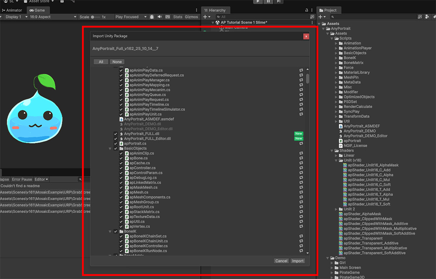The width and height of the screenshot is (436, 279).
Task: Toggle the mute audio speaker icon
Action: (x=160, y=17)
